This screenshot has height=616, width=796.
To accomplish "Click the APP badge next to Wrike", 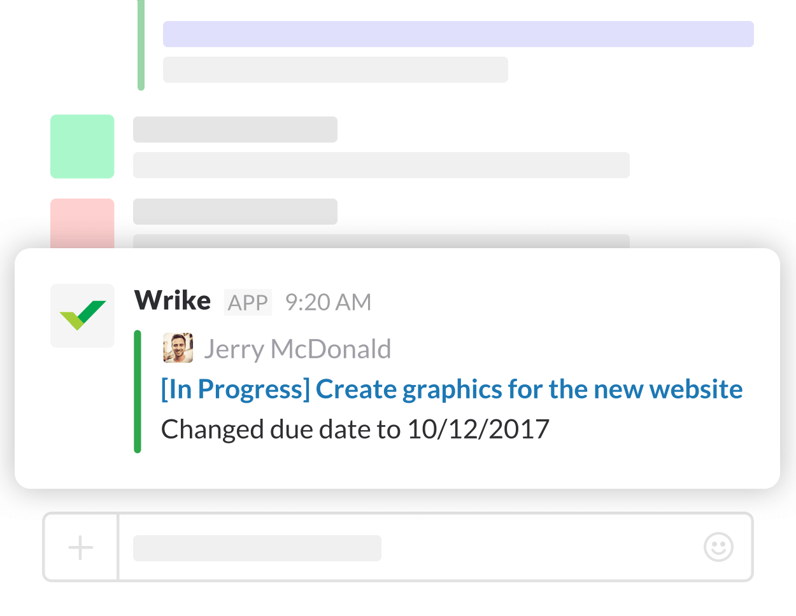I will point(248,302).
